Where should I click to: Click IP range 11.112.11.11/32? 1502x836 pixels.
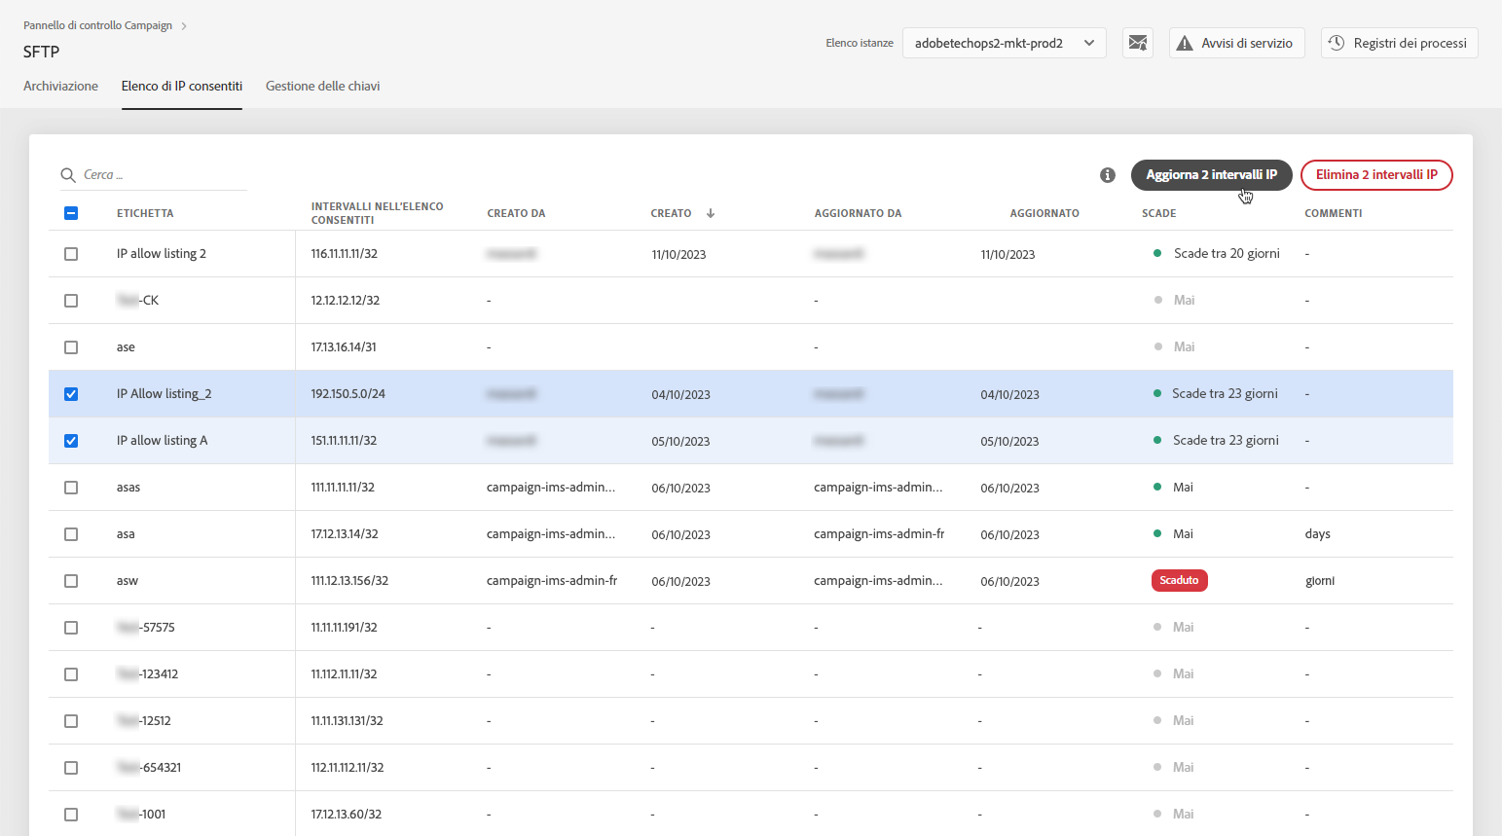[x=345, y=674]
